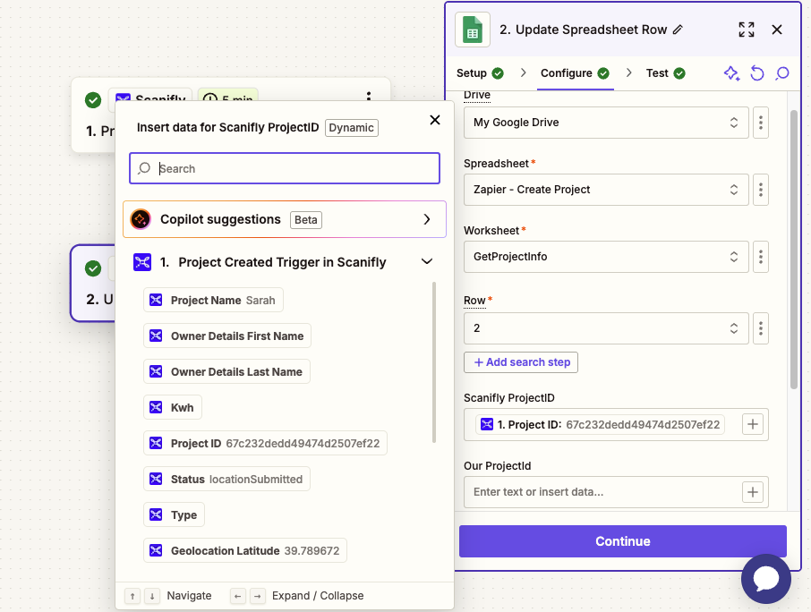
Task: Collapse Project Created Trigger in Scanifly section
Action: pos(427,261)
